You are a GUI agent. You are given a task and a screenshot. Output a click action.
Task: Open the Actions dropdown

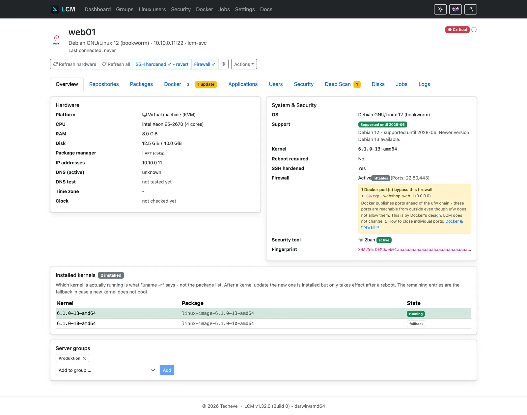point(244,64)
